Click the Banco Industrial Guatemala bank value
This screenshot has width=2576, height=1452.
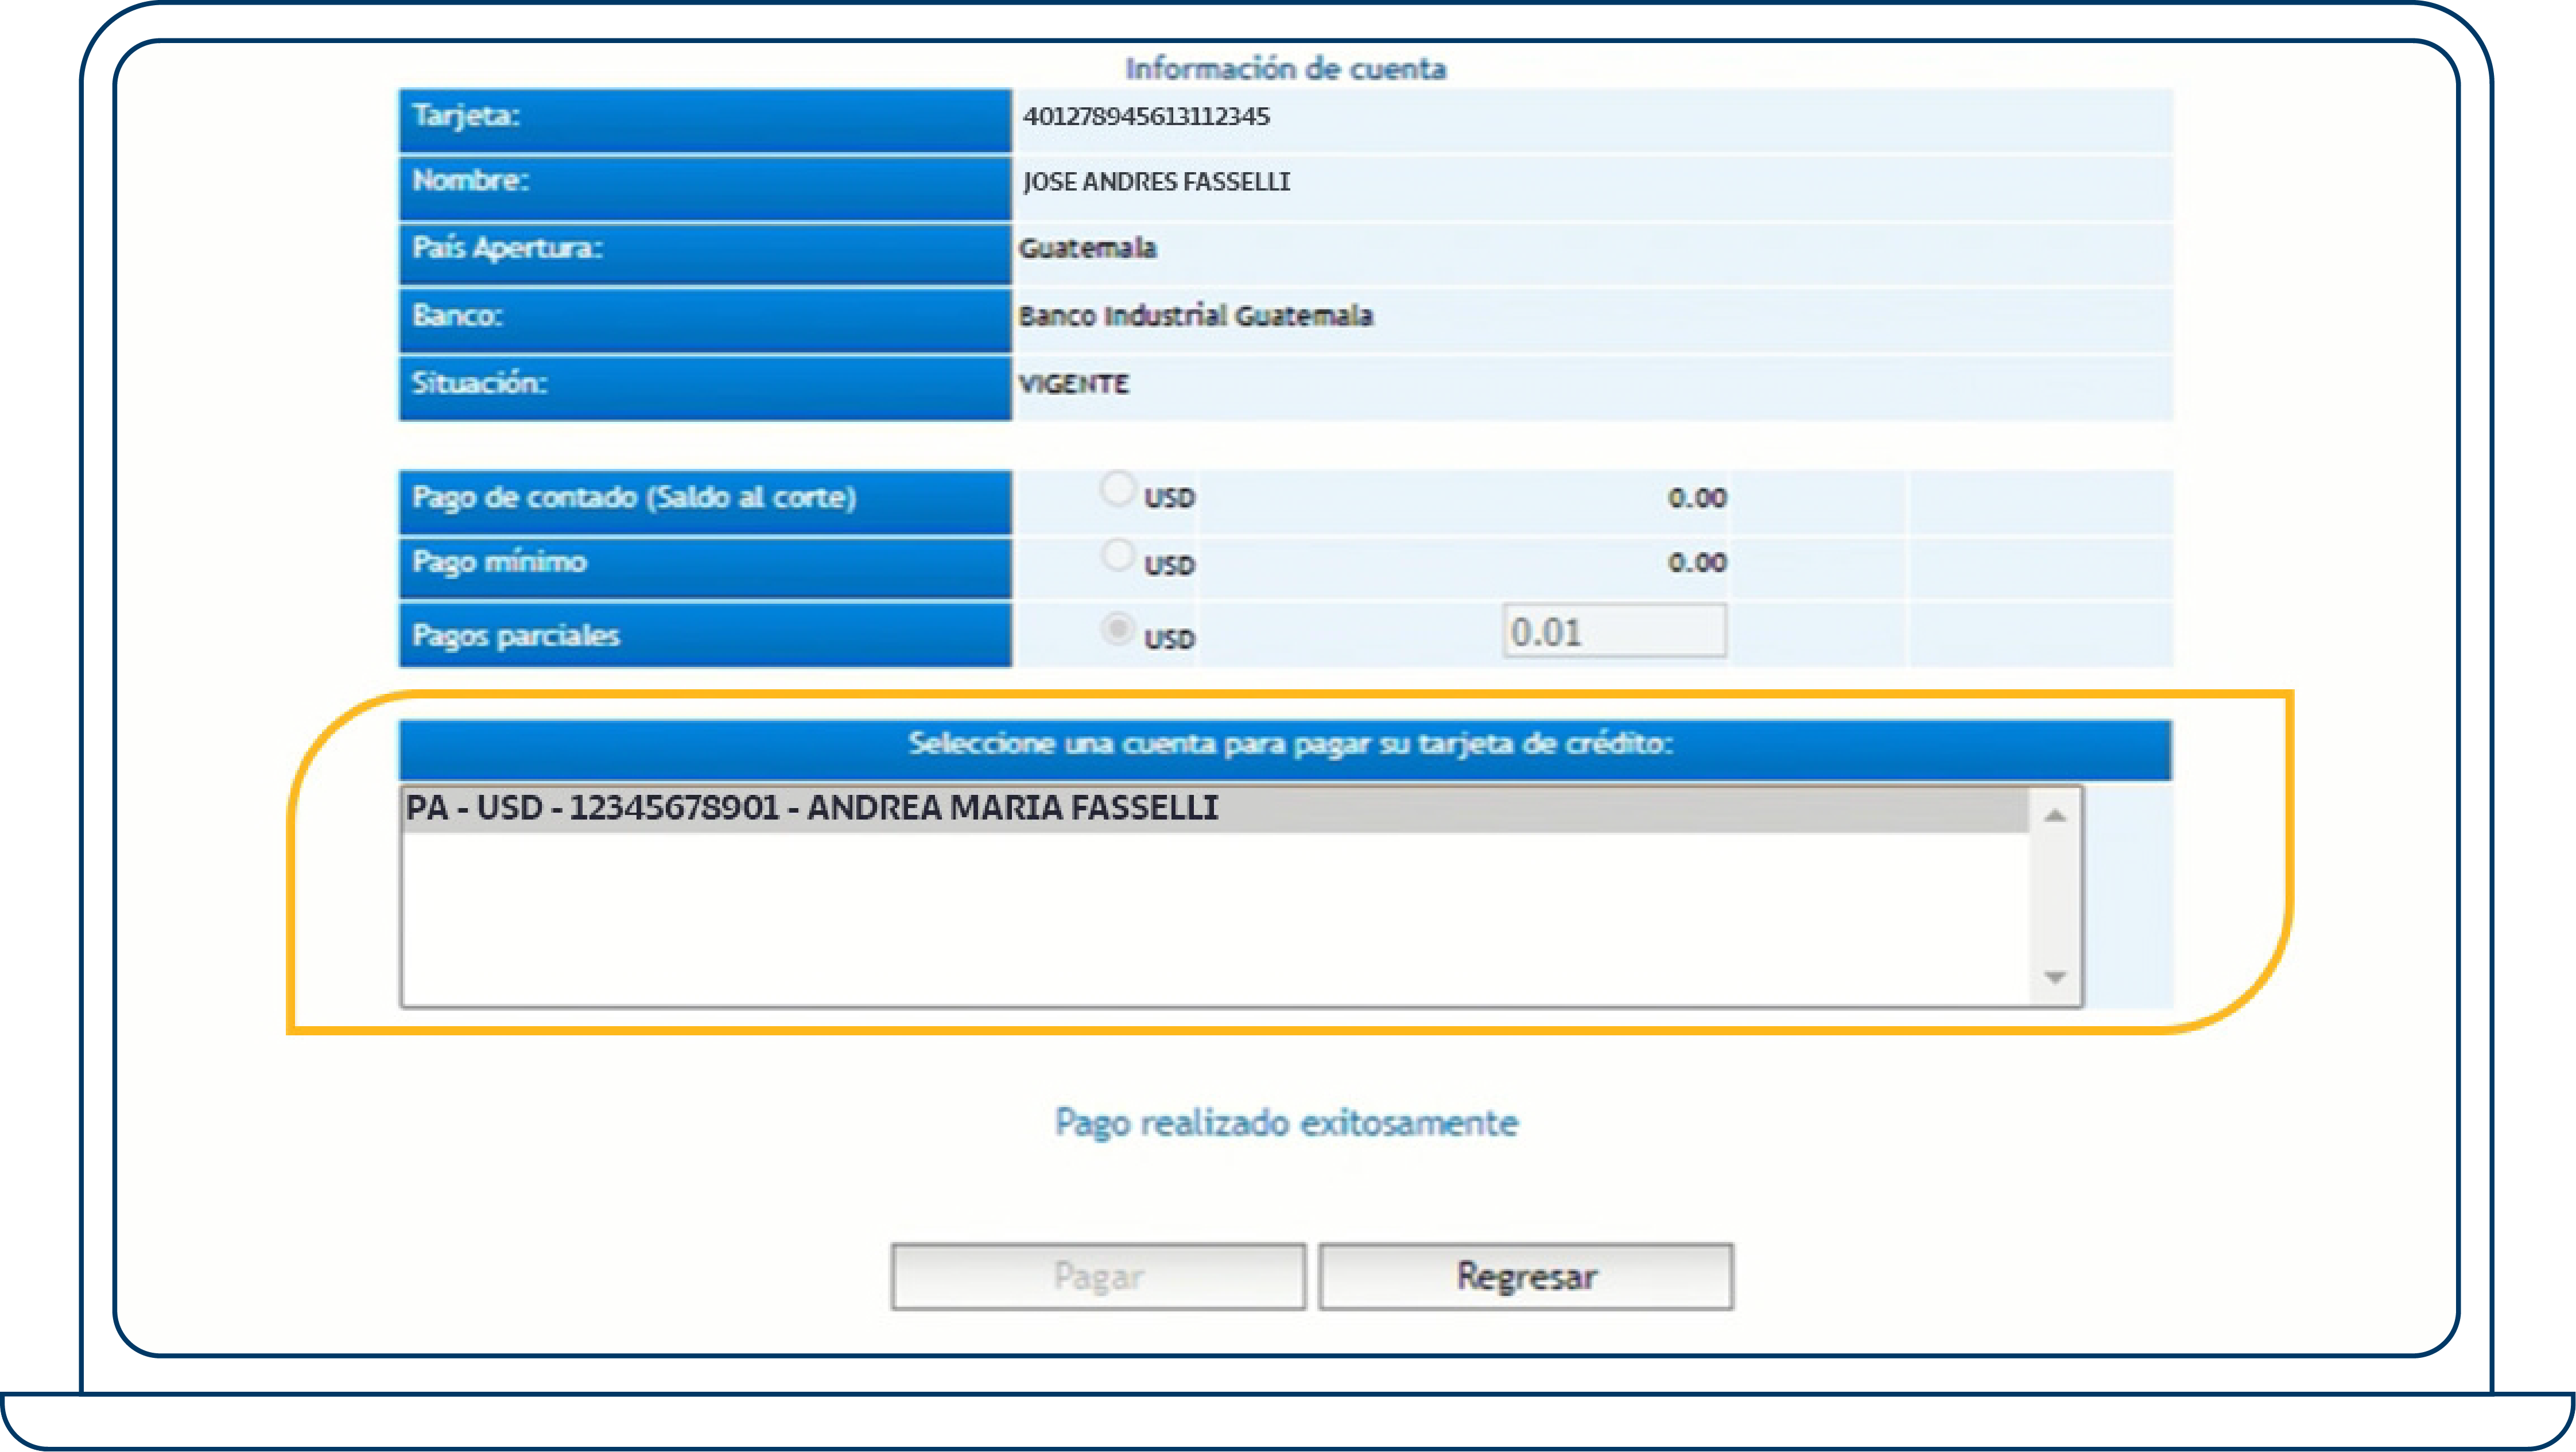1196,316
